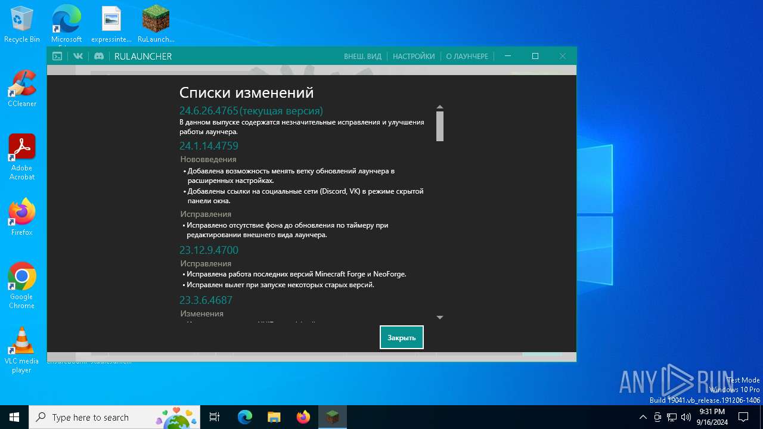
Task: Open the Windows Start menu
Action: (x=14, y=417)
